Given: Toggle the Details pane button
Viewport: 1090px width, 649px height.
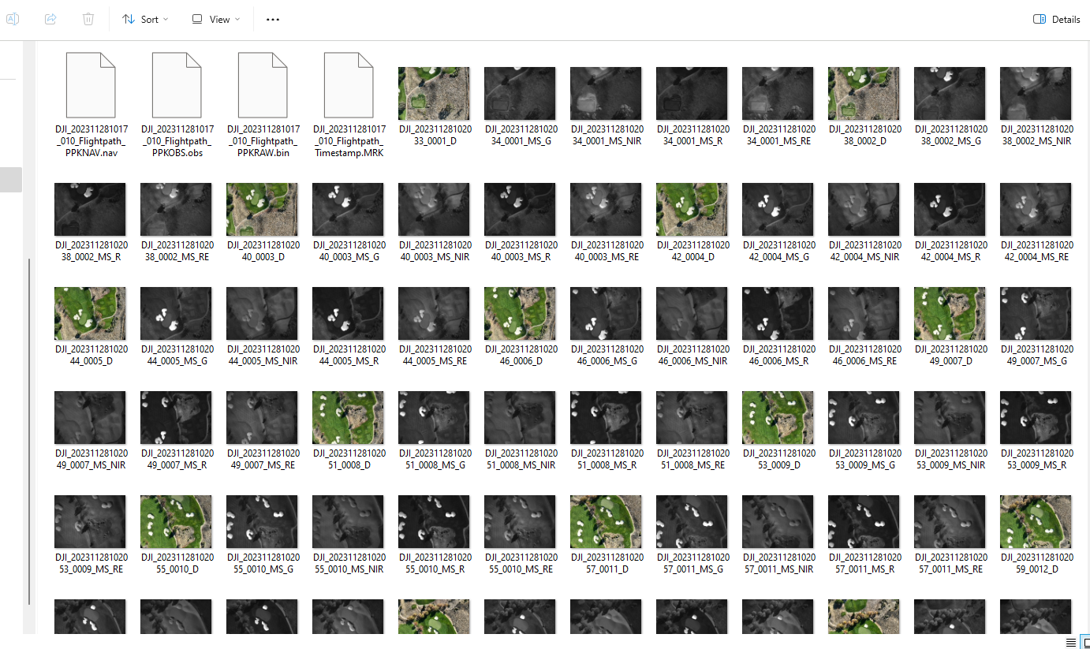Looking at the screenshot, I should coord(1057,19).
